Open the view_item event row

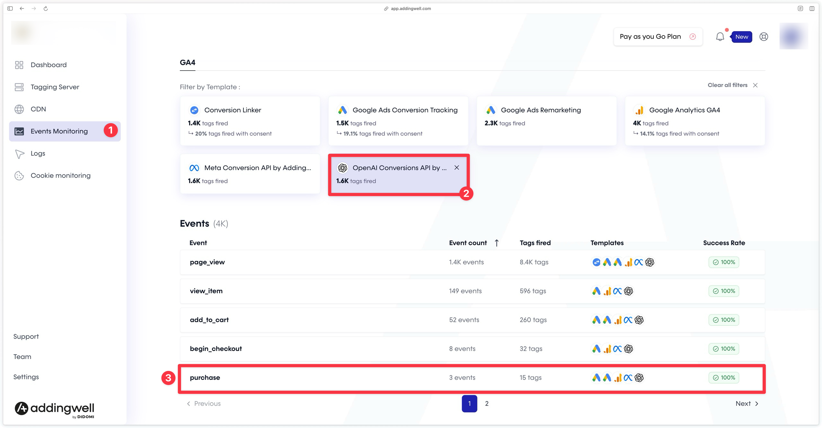pos(473,291)
